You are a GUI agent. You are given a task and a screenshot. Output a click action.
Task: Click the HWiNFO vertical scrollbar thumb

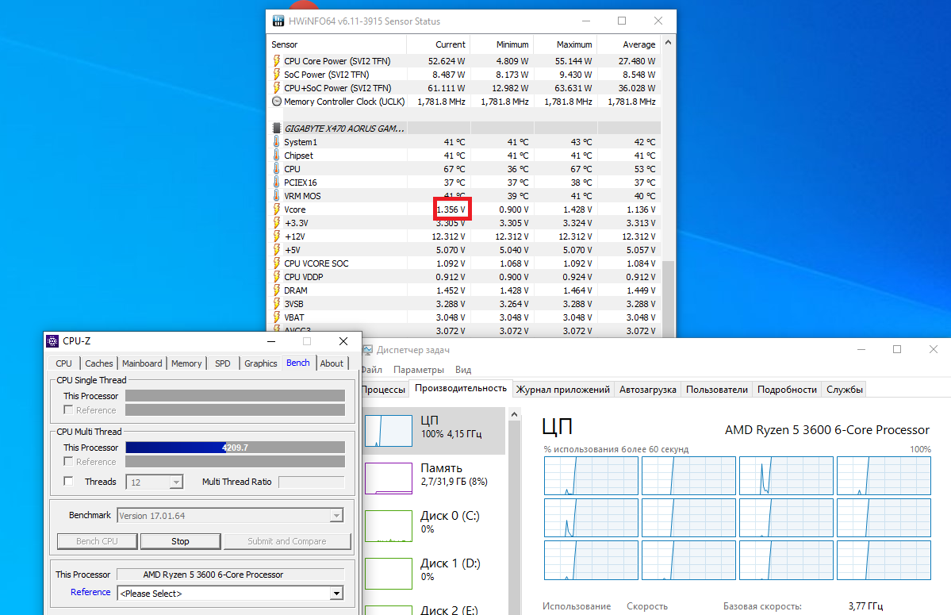tap(669, 298)
